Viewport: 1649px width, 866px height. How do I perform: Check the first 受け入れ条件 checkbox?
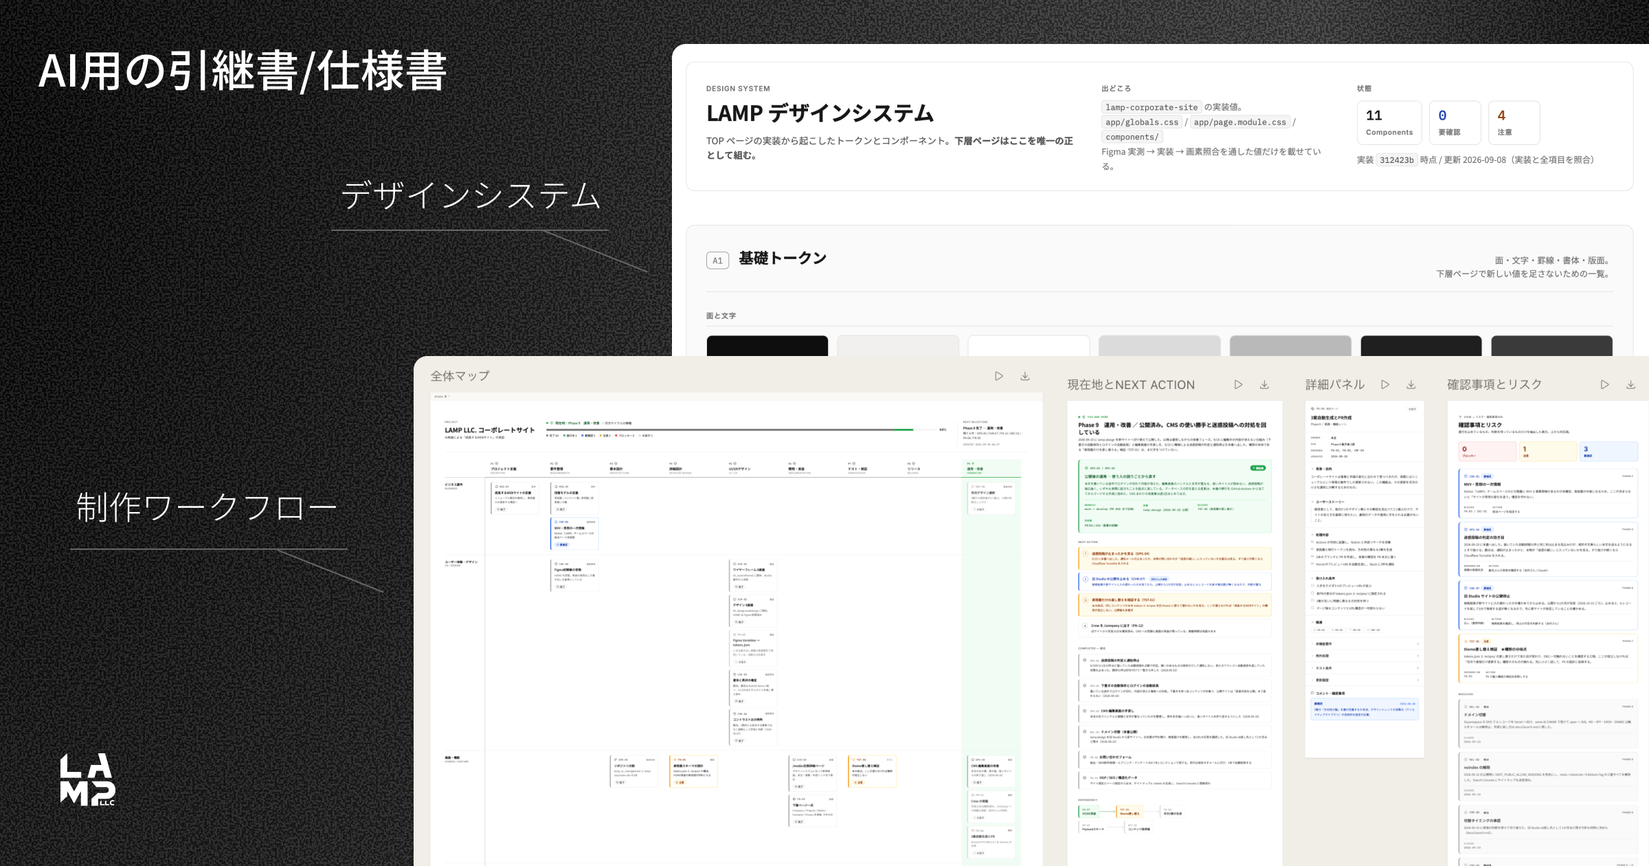coord(1313,586)
